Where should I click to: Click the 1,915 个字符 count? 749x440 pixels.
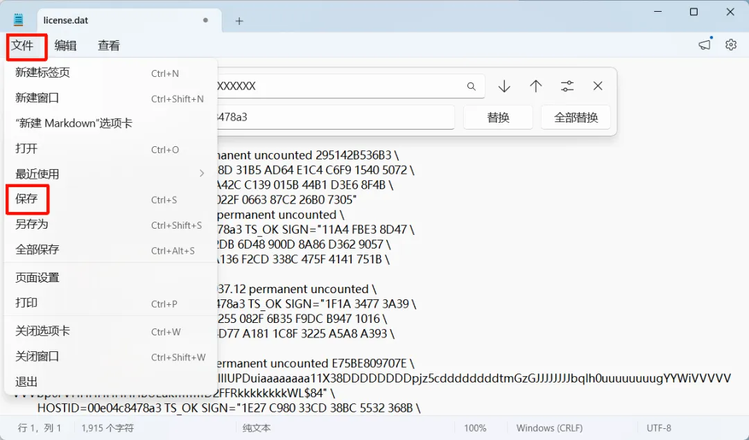pyautogui.click(x=107, y=428)
